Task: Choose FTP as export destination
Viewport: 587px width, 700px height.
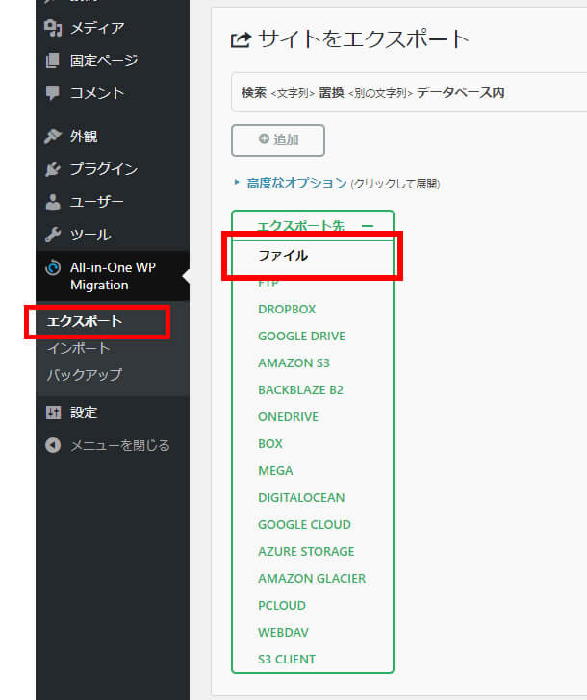Action: [268, 282]
